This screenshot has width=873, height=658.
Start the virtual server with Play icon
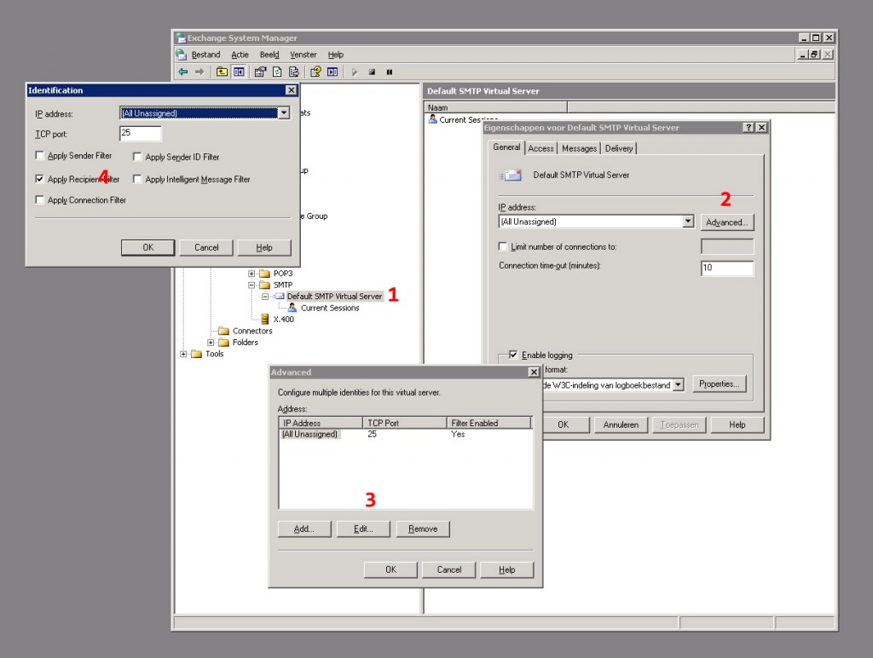[x=354, y=72]
